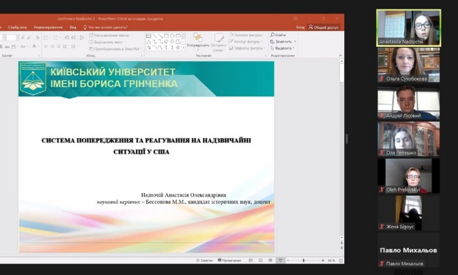Fit slide to current window
The image size is (458, 275).
pos(341,260)
